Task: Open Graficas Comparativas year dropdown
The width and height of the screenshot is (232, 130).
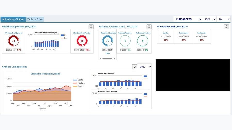Action: [144, 67]
